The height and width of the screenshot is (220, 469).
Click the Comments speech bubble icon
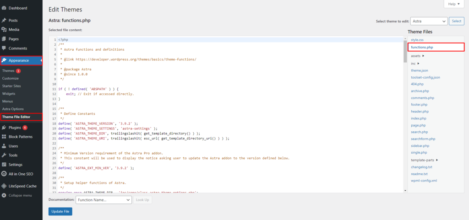pyautogui.click(x=4, y=48)
